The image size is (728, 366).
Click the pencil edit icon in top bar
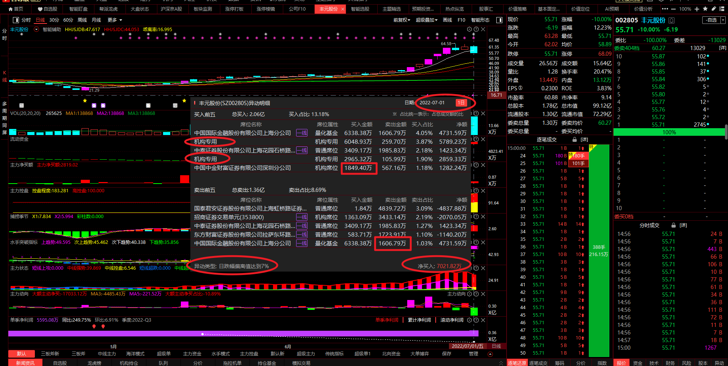[714, 9]
